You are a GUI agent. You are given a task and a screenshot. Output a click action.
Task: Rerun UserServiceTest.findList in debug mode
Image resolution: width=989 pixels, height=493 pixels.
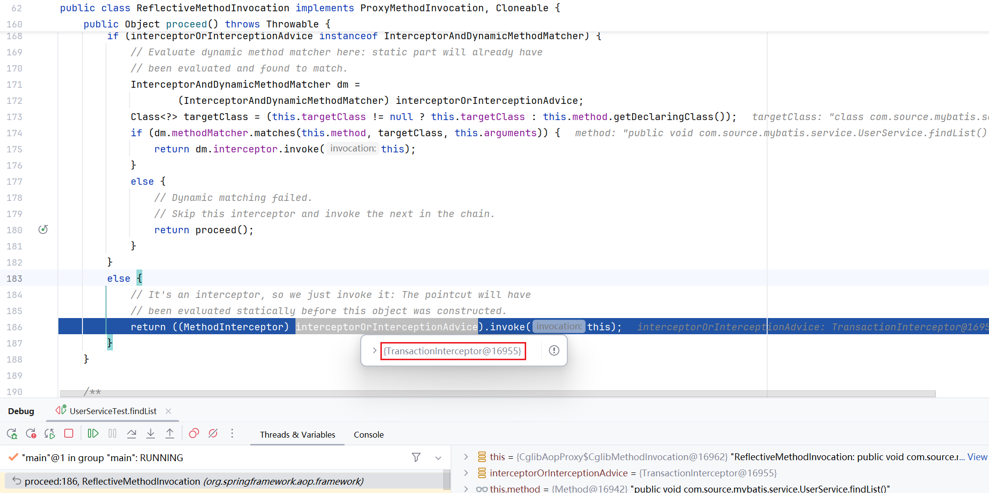[12, 434]
